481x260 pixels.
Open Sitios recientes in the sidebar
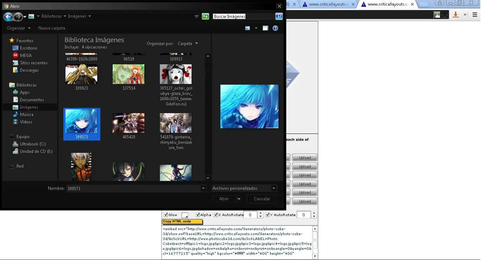(30, 63)
